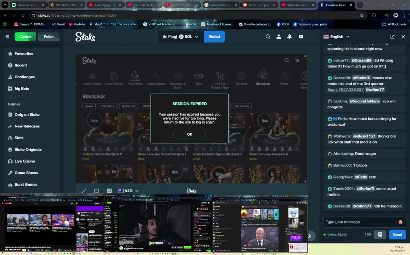The height and width of the screenshot is (255, 410).
Task: Open Burst Games in the sidebar
Action: click(32, 185)
